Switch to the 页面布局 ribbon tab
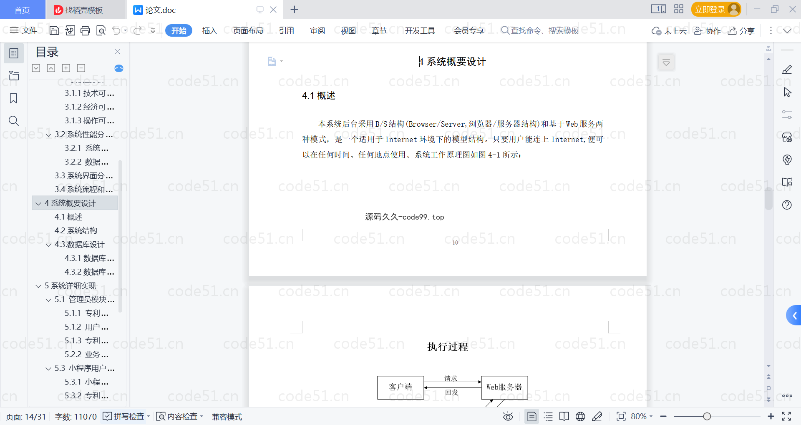 pos(248,30)
